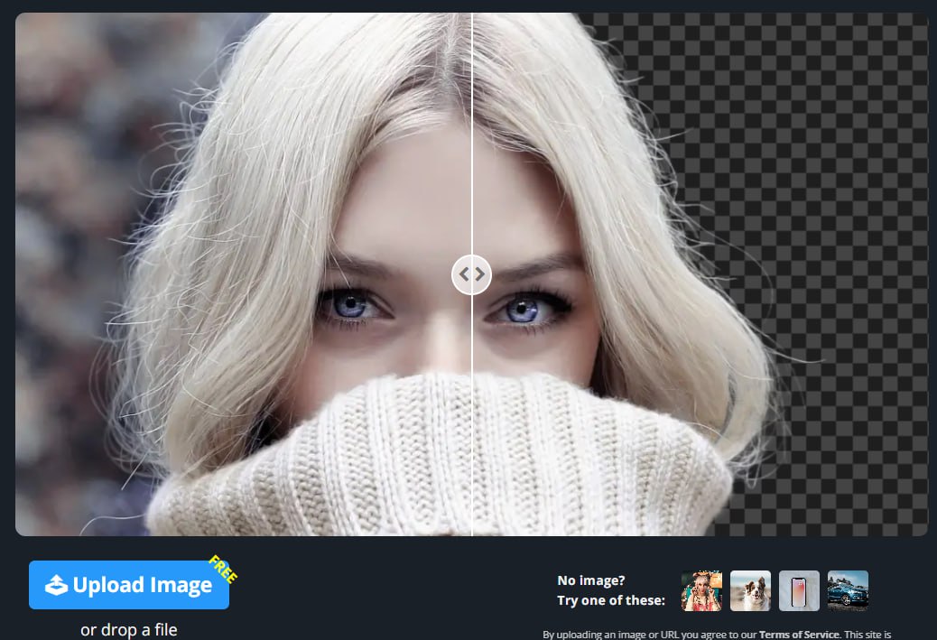The height and width of the screenshot is (640, 937).
Task: Click the eye on the background-removed side
Action: point(524,310)
